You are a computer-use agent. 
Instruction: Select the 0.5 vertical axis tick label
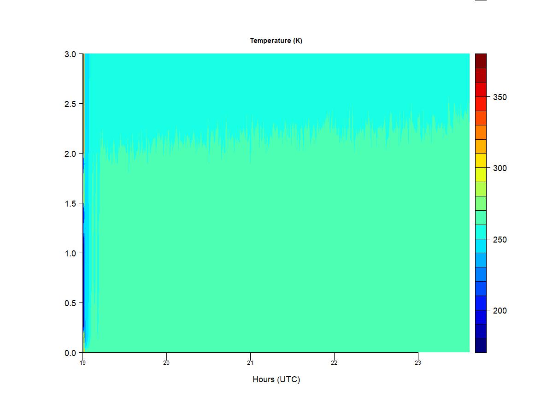71,303
